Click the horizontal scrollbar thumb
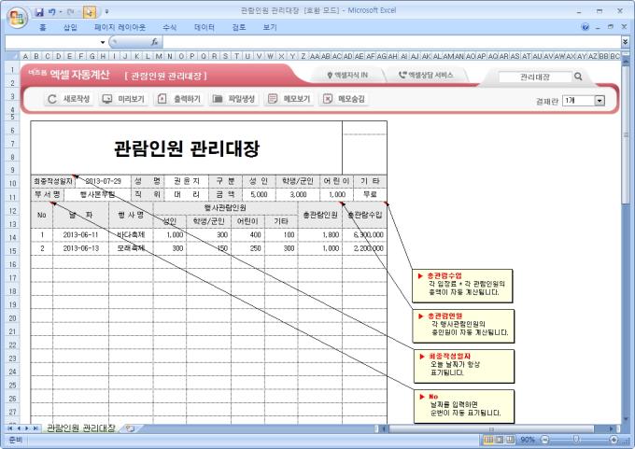The image size is (635, 449). [491, 428]
